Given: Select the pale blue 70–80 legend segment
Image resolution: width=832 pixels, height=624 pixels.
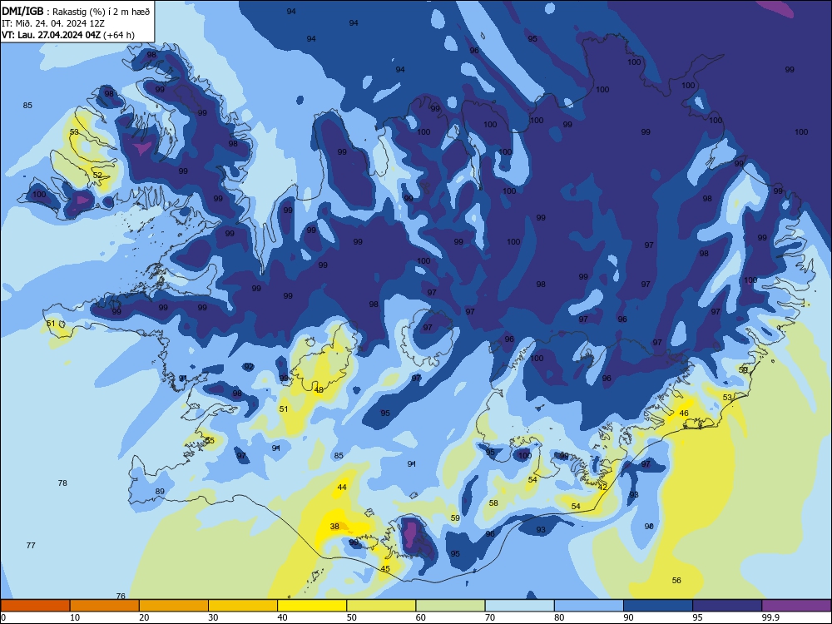Looking at the screenshot, I should [519, 606].
